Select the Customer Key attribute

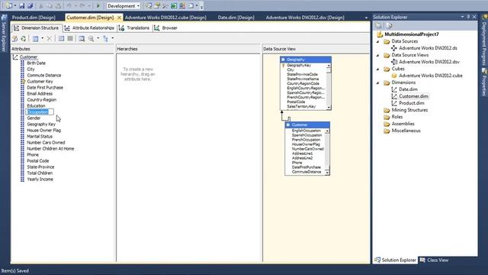(40, 82)
